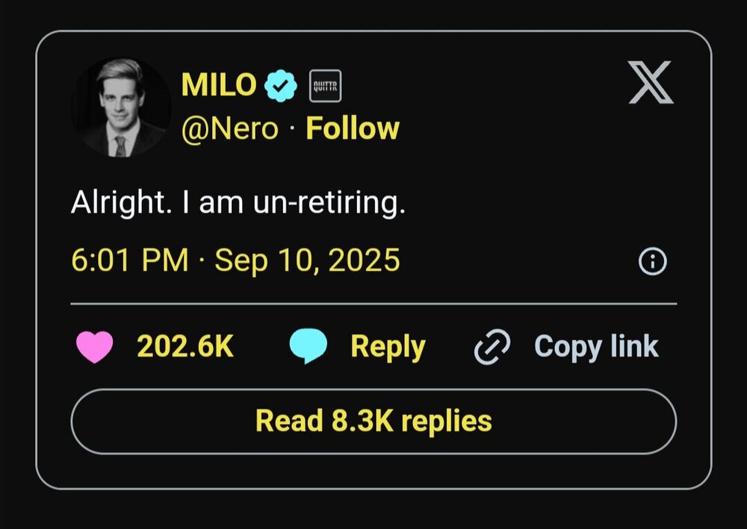Follow the @Nero account
The height and width of the screenshot is (529, 747).
click(353, 129)
